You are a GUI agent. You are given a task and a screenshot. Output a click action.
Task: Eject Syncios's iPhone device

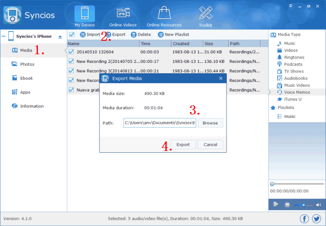60,37
